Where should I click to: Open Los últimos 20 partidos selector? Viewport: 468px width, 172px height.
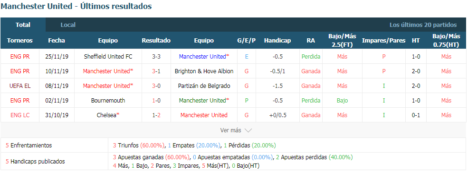[x=423, y=25]
